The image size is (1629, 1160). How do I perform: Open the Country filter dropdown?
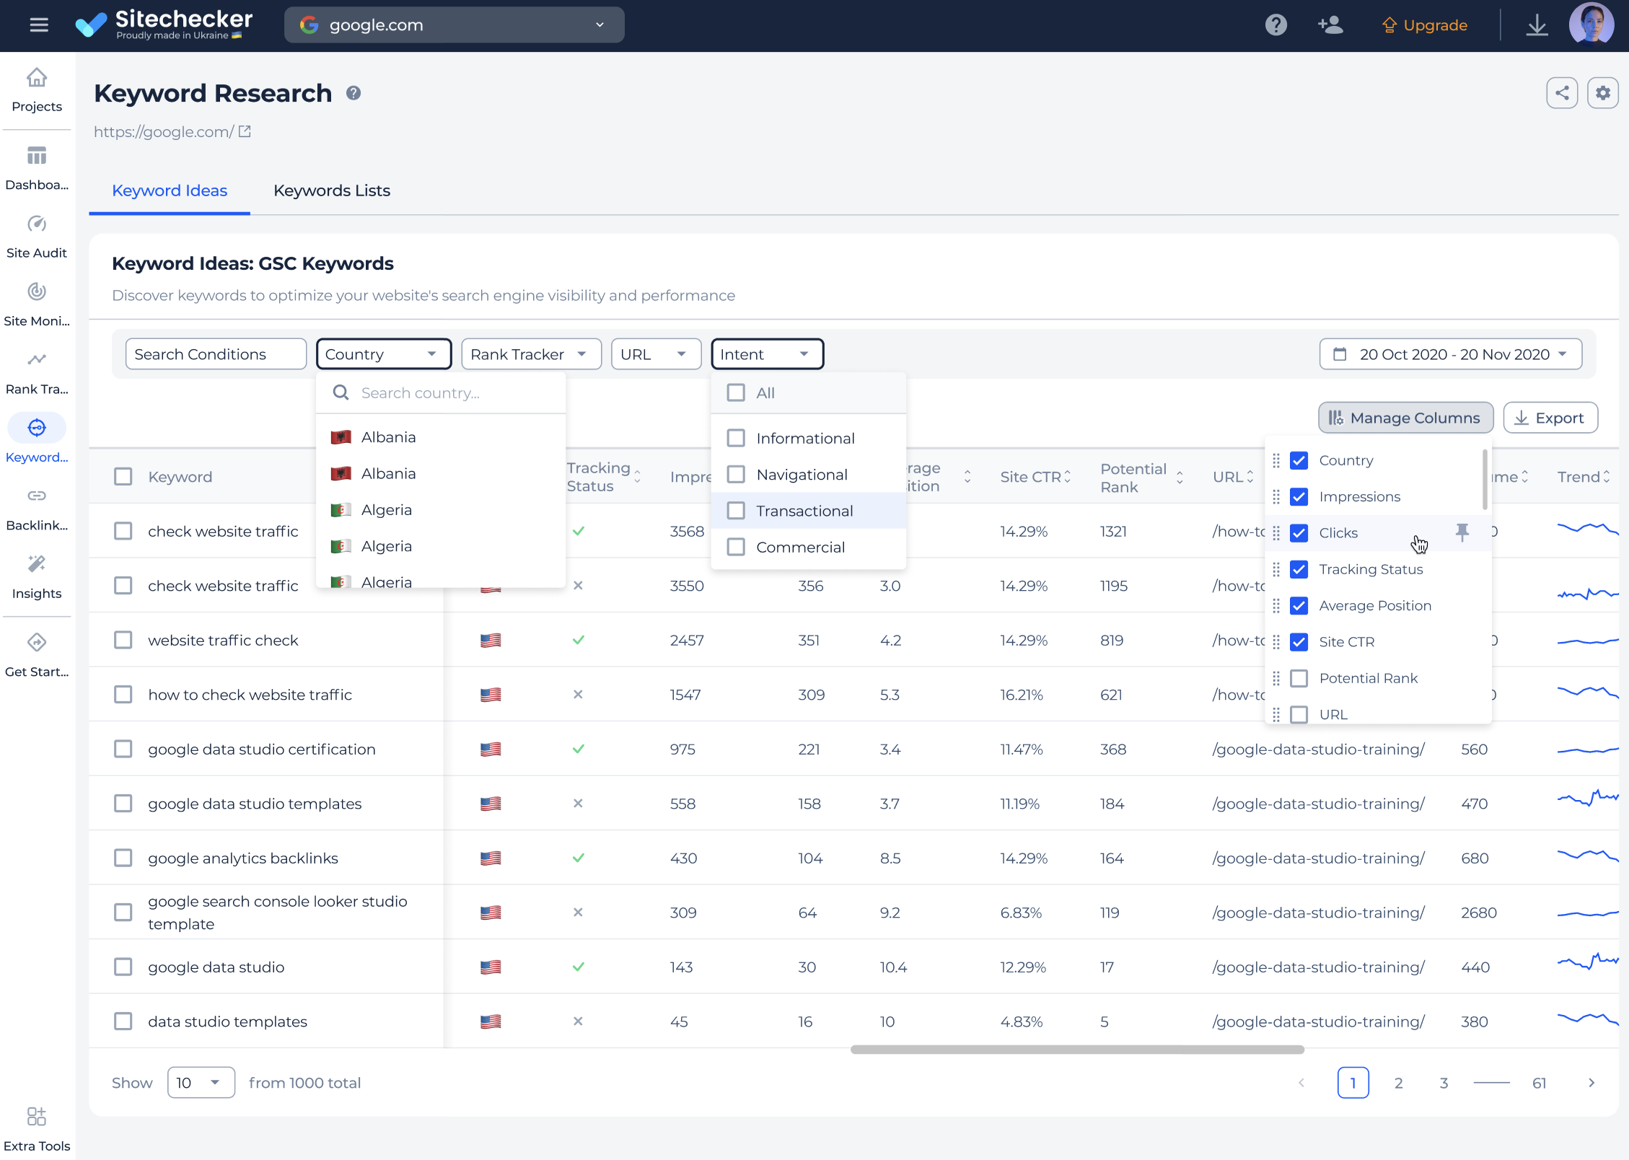click(x=384, y=354)
